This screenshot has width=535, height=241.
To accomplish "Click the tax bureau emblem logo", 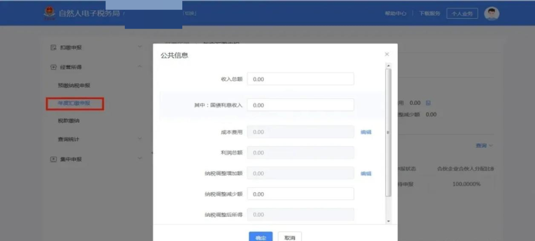I will point(50,14).
